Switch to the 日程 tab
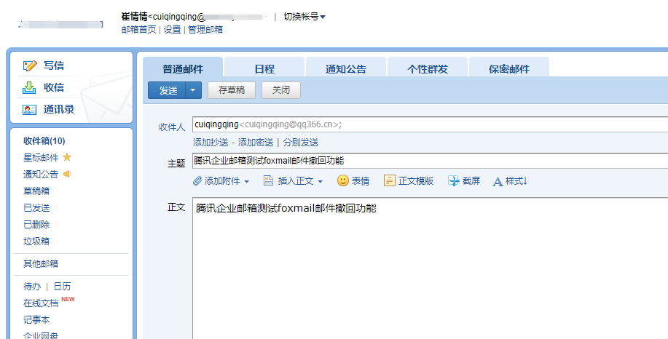Image resolution: width=668 pixels, height=339 pixels. click(x=264, y=69)
